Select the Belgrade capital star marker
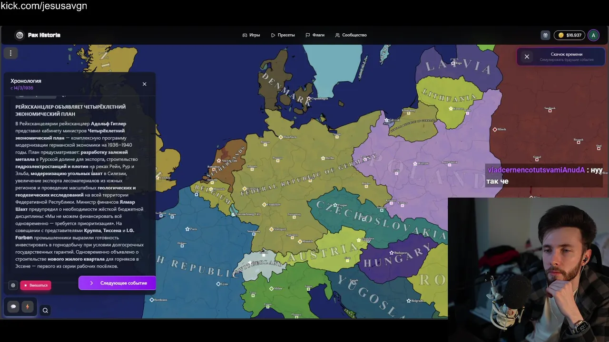The height and width of the screenshot is (342, 609). 409,301
